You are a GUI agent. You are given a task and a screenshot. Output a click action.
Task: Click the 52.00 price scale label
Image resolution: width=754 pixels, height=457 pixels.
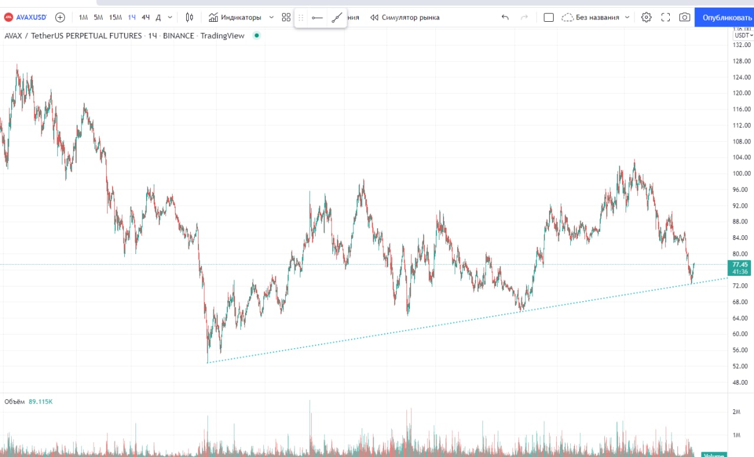click(742, 366)
